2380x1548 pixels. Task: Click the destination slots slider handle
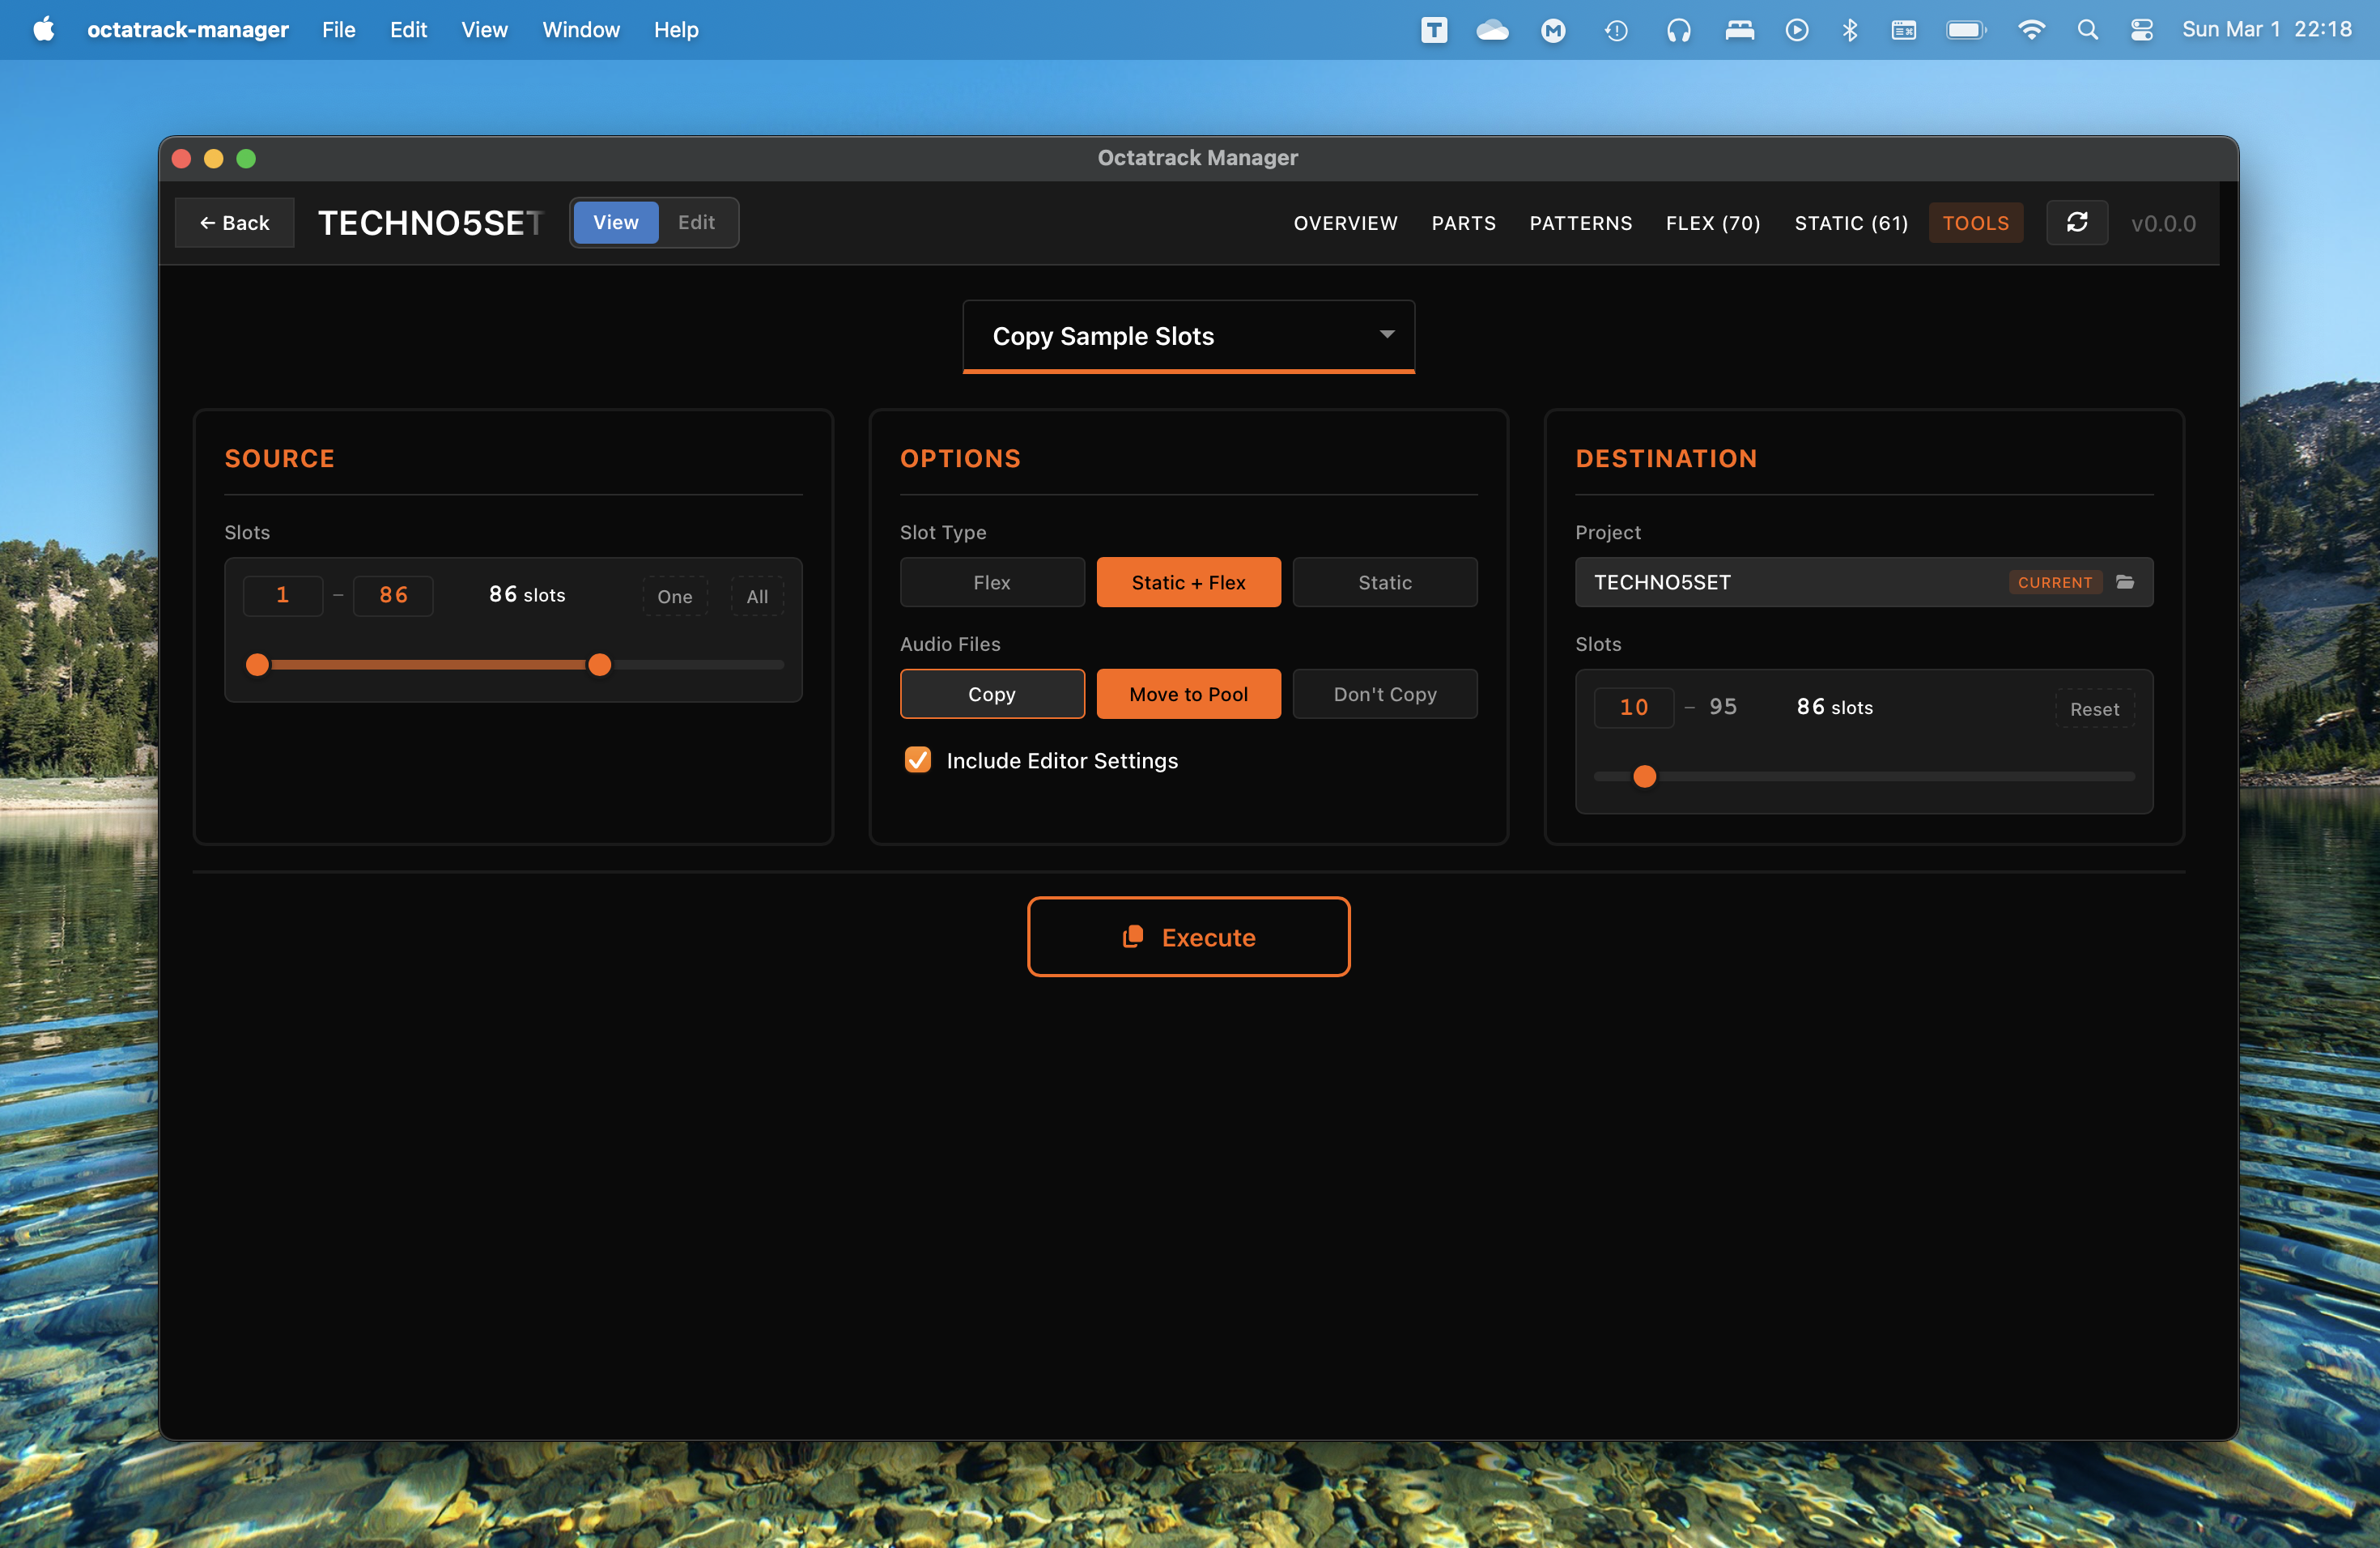1643,776
